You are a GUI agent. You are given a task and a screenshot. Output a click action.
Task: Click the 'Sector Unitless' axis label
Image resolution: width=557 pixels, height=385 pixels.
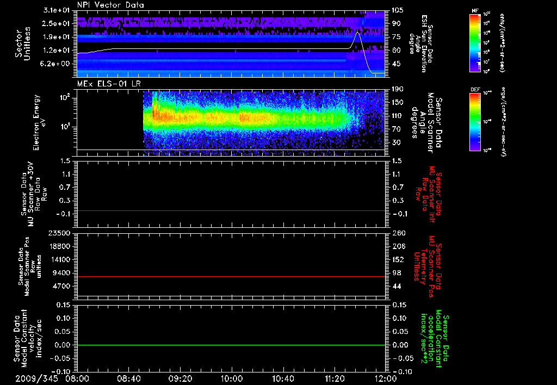[23, 44]
